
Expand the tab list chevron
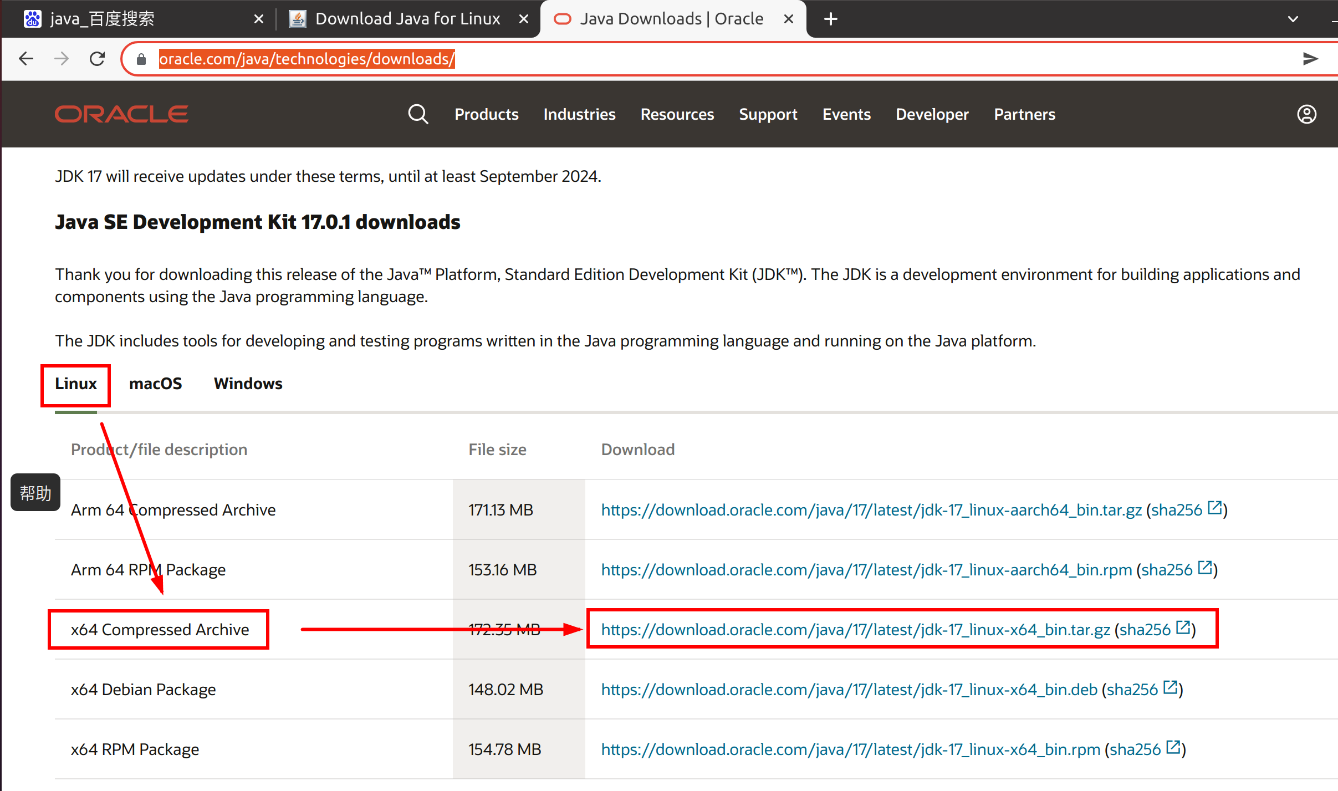pyautogui.click(x=1293, y=19)
